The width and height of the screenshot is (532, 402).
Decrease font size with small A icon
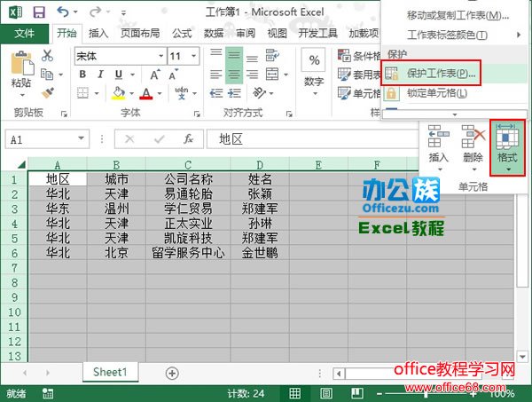point(174,75)
